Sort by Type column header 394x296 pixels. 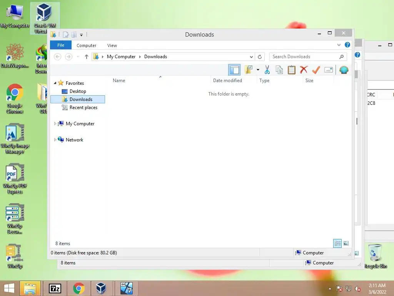point(279,81)
